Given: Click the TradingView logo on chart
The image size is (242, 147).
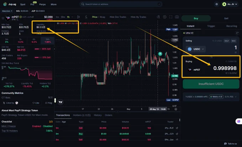Looking at the screenshot, I should point(60,102).
